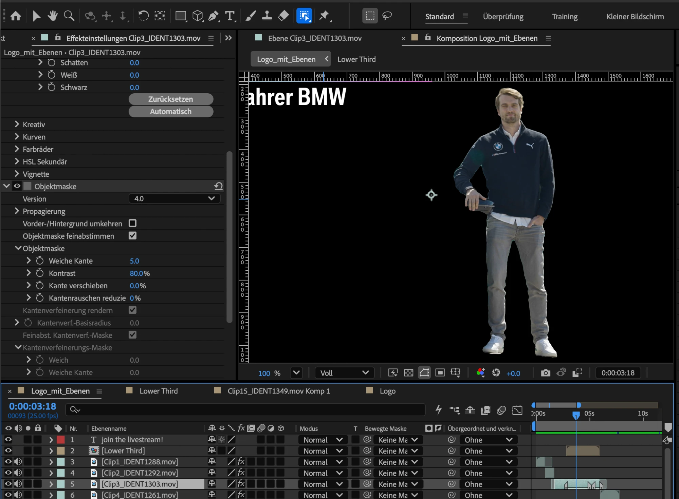Expand the Kurven section
The image size is (679, 499).
17,136
